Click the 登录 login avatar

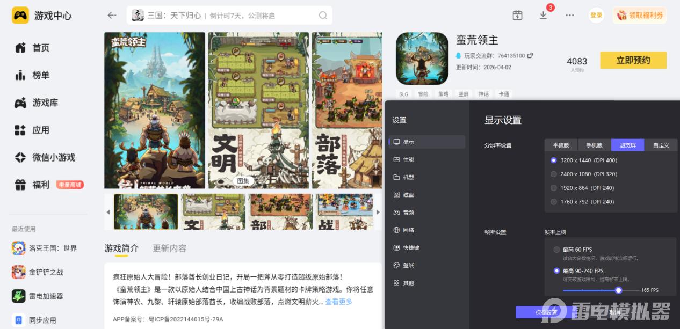[596, 15]
